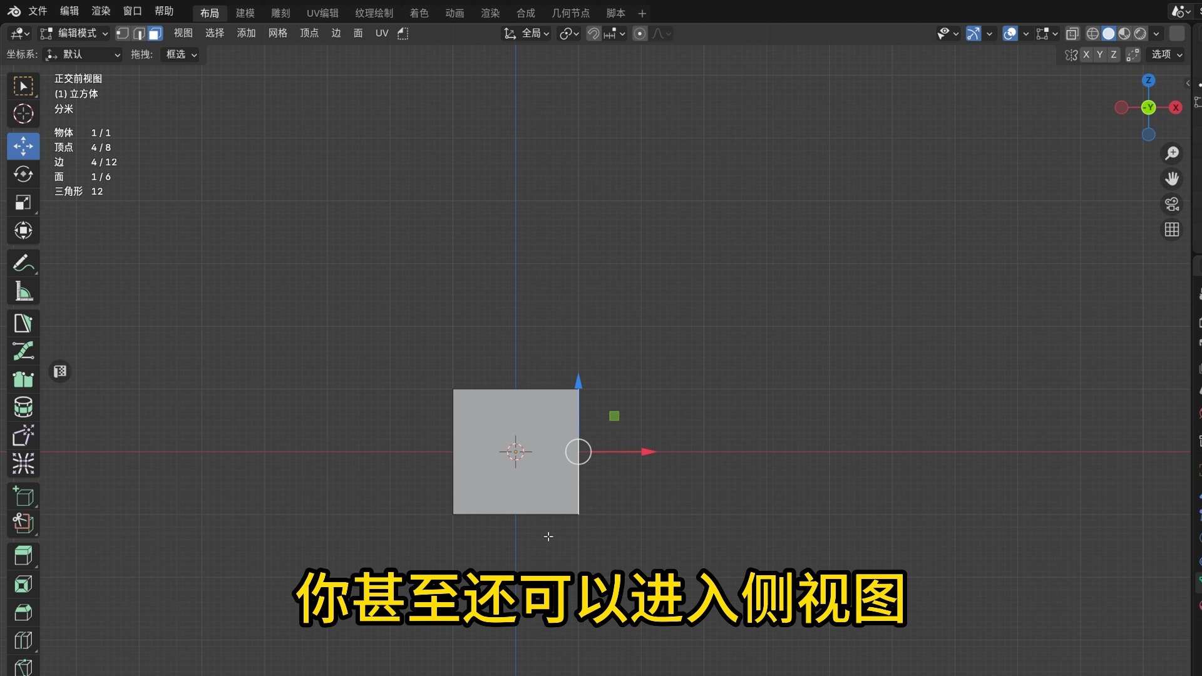Open the overlays options dropdown arrow
The image size is (1202, 676).
point(1025,33)
